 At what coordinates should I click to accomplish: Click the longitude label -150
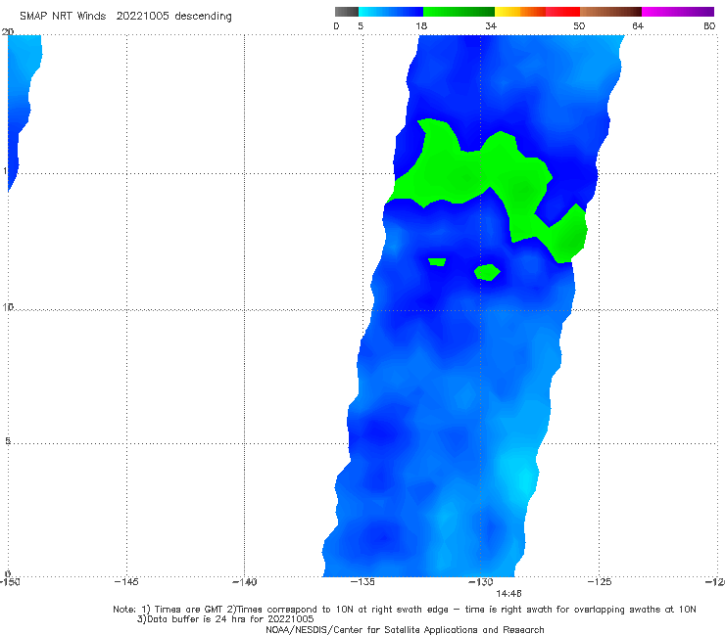coord(10,582)
